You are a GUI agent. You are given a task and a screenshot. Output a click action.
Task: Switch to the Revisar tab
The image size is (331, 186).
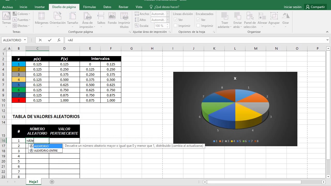pyautogui.click(x=124, y=7)
